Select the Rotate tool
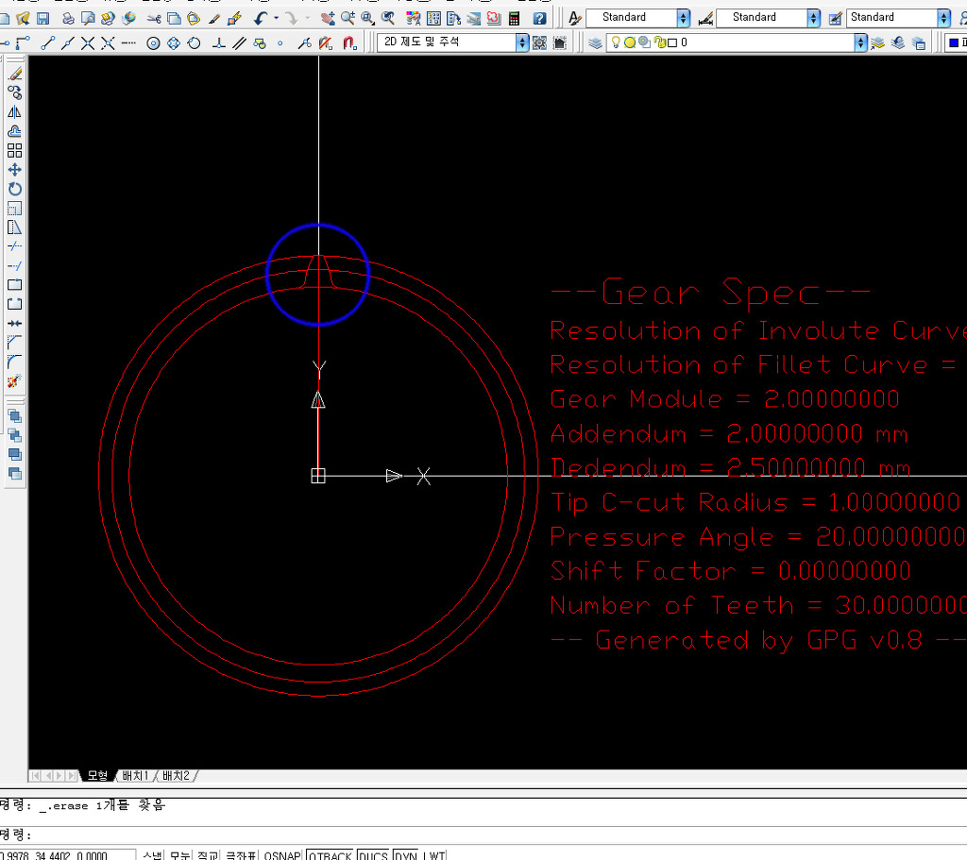This screenshot has height=860, width=967. 15,189
